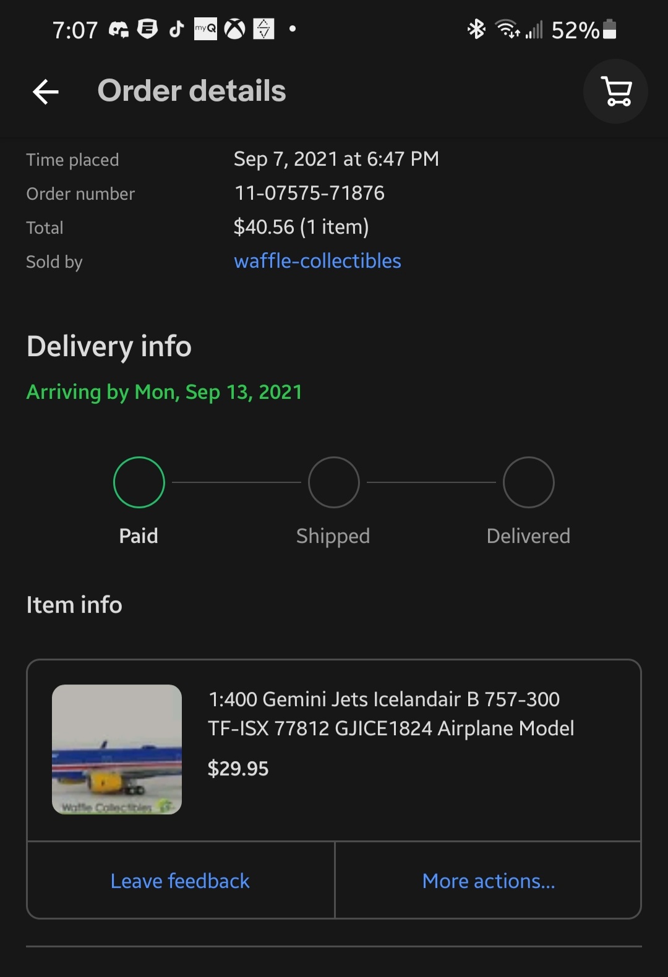Tap the item price $29.95

[238, 768]
